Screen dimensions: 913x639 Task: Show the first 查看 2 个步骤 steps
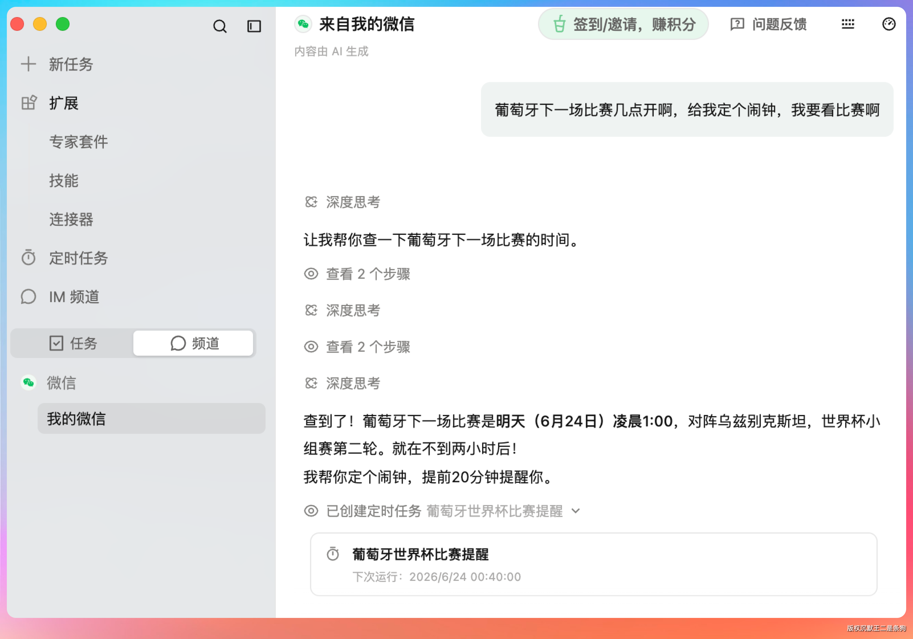(358, 274)
